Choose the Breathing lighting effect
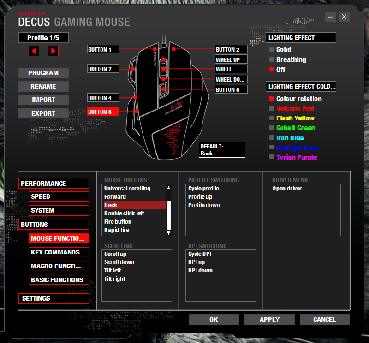 point(291,59)
